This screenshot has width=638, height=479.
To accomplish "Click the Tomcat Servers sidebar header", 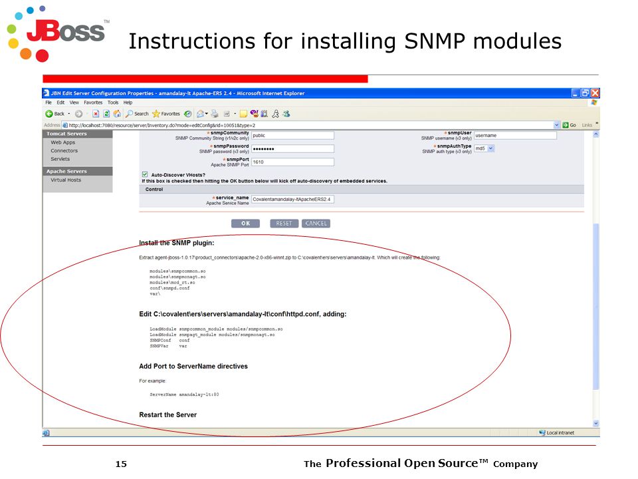I will point(77,134).
